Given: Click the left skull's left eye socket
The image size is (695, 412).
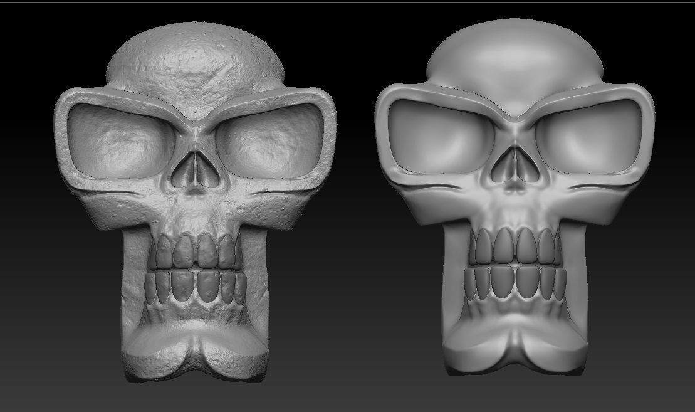Looking at the screenshot, I should (x=119, y=141).
